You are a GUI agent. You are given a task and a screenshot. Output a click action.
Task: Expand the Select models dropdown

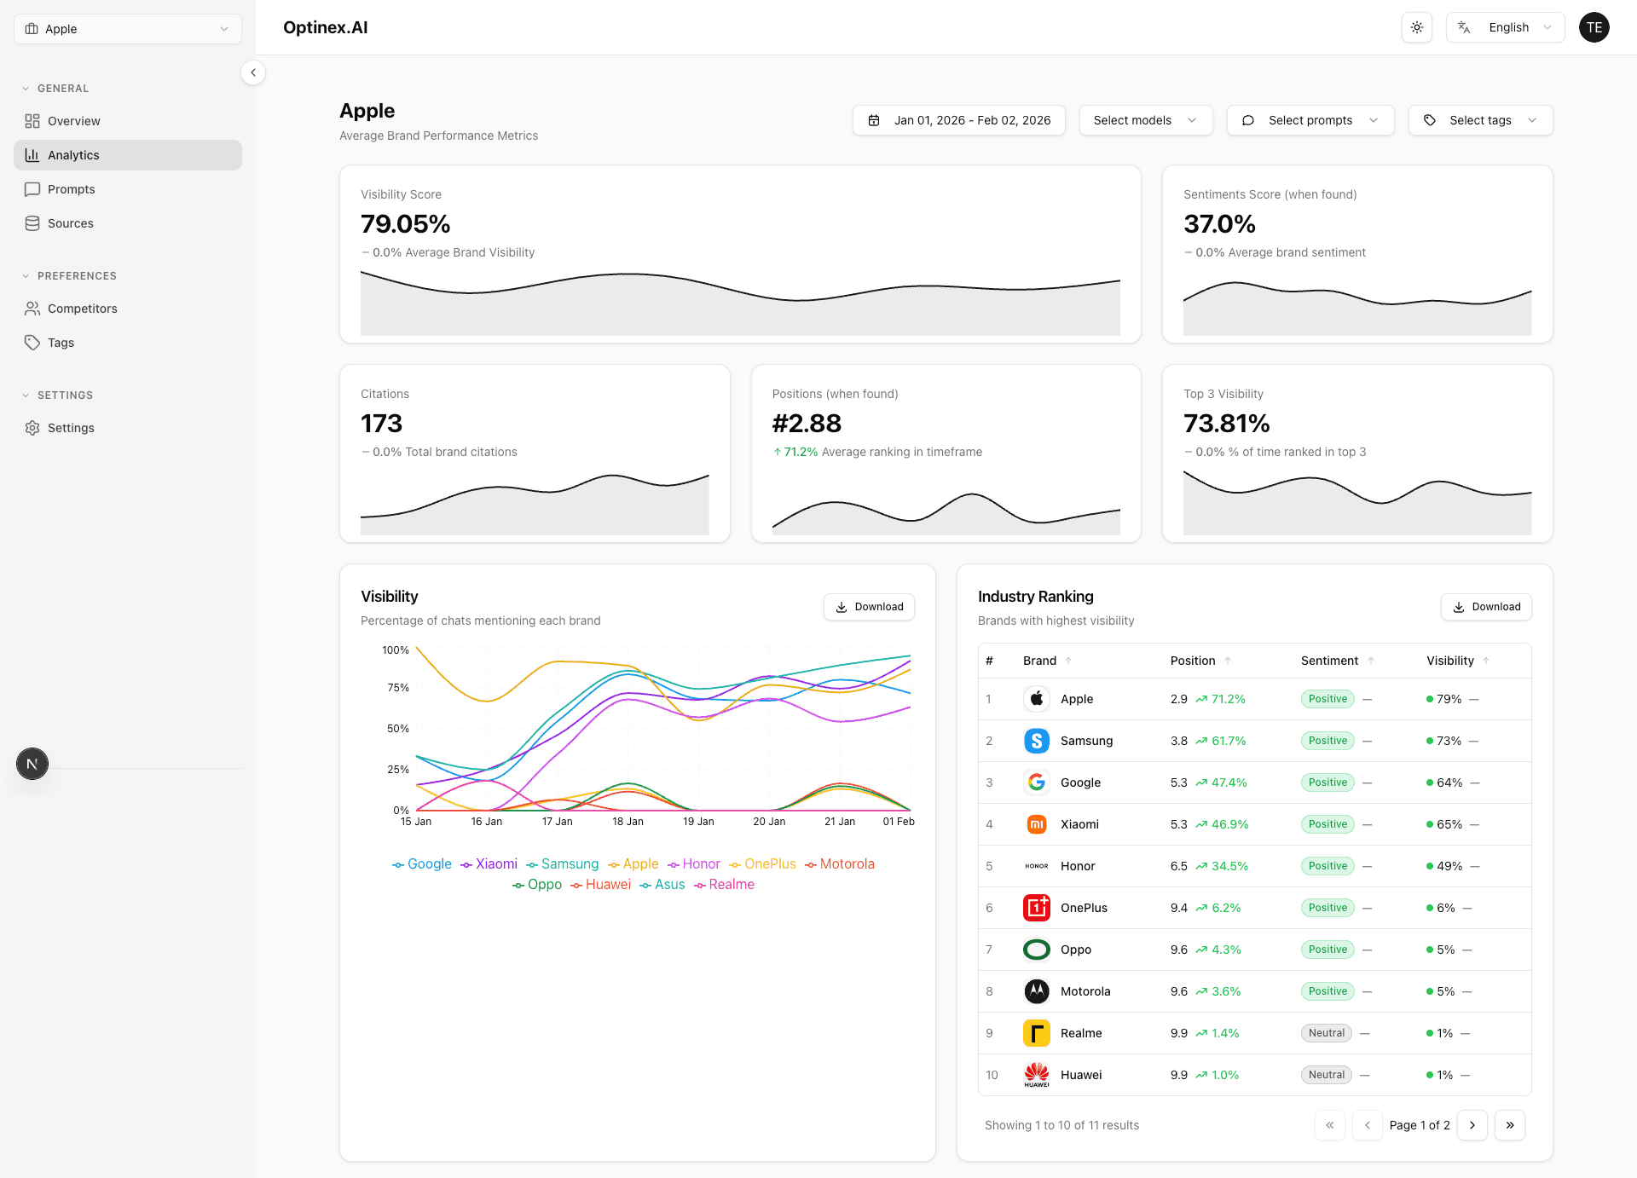coord(1145,120)
